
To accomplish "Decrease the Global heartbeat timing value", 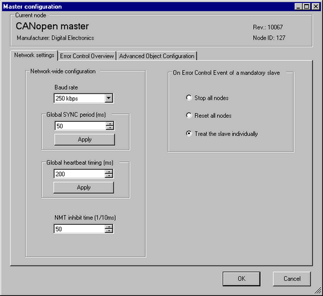I will [x=109, y=176].
